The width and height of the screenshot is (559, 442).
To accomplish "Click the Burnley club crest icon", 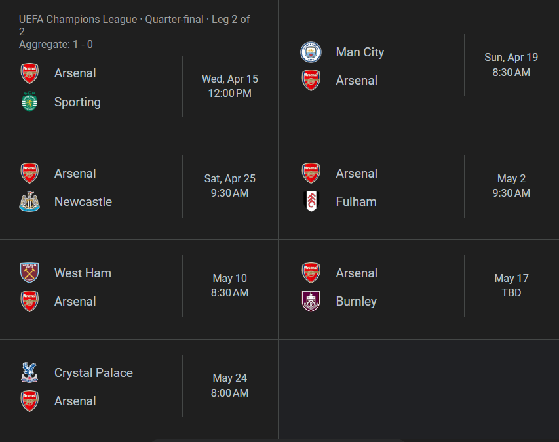I will click(x=311, y=302).
